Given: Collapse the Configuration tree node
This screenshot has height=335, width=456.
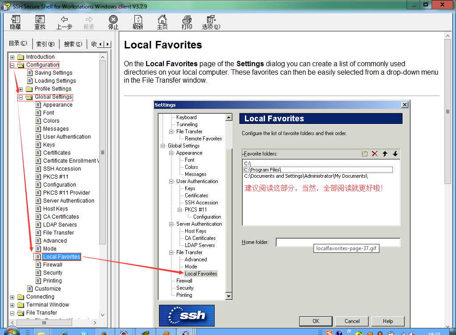Looking at the screenshot, I should click(12, 65).
